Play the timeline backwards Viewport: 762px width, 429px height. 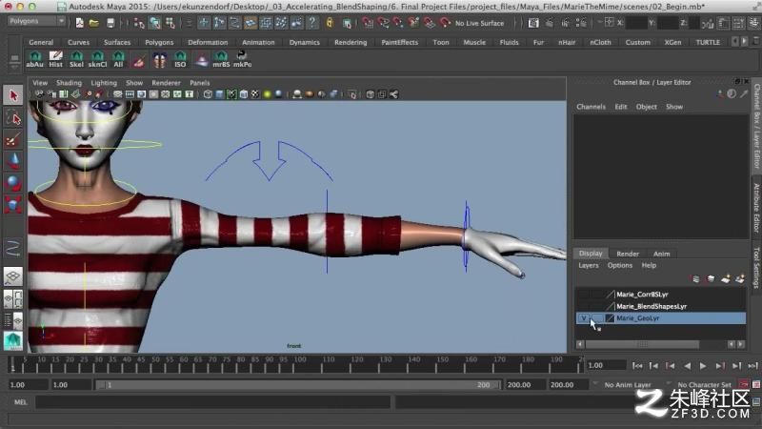pyautogui.click(x=687, y=366)
